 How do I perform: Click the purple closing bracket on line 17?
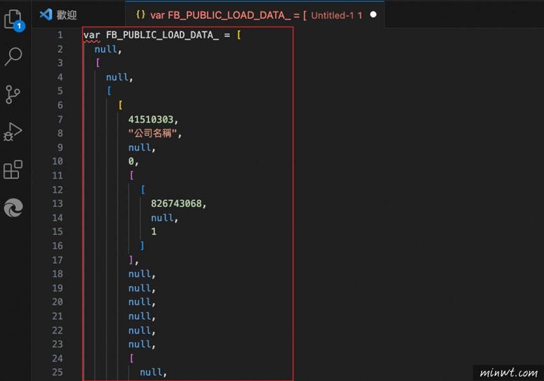point(131,259)
